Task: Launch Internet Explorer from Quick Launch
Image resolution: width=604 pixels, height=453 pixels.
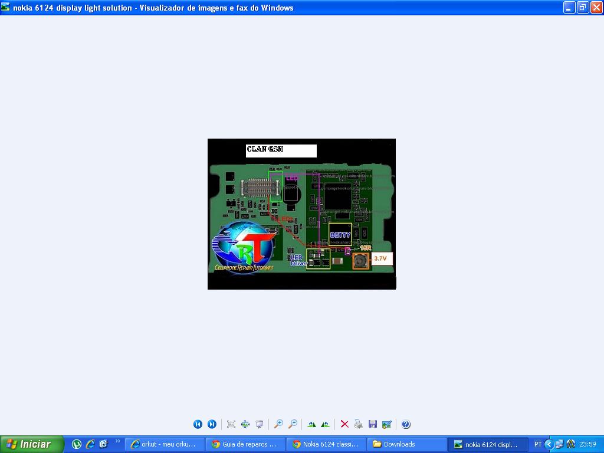Action: point(90,444)
